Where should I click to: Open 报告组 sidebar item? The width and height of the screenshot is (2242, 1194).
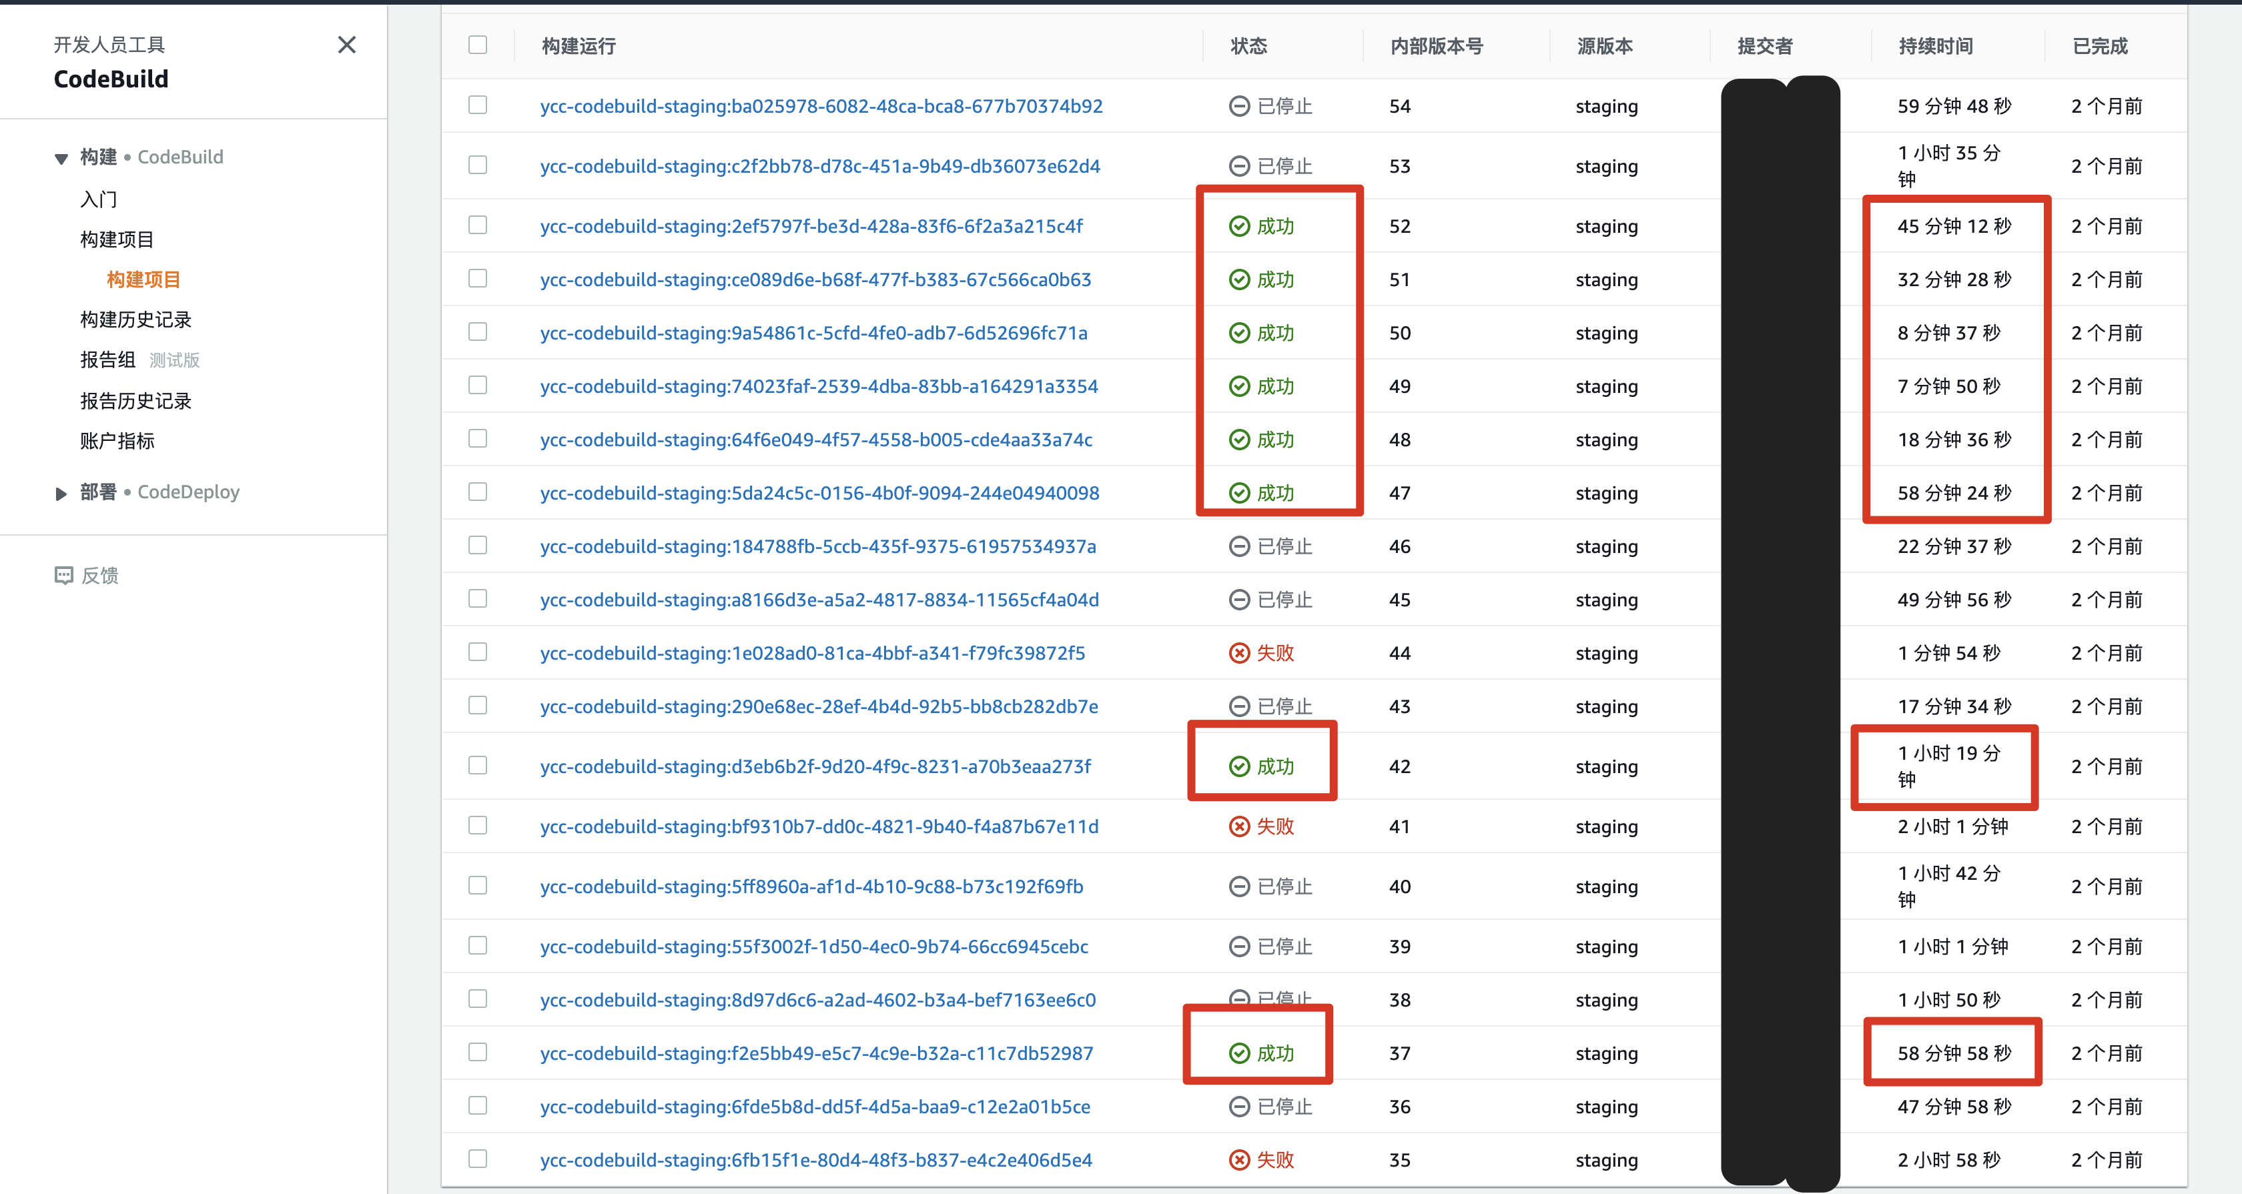coord(108,360)
